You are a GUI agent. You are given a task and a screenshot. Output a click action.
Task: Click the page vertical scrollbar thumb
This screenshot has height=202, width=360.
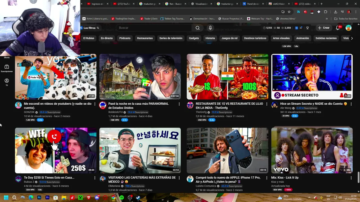358,177
